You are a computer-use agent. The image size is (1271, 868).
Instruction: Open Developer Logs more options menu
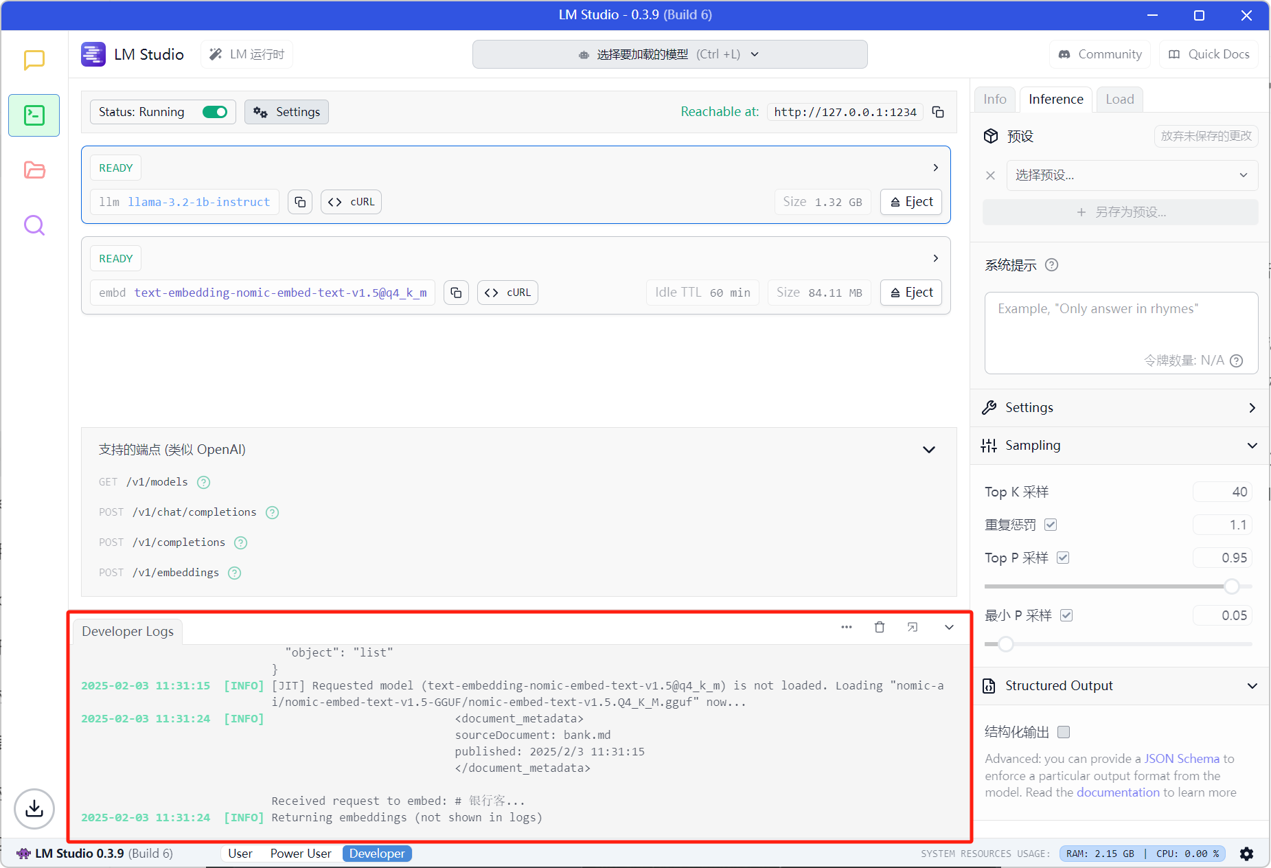(x=847, y=627)
